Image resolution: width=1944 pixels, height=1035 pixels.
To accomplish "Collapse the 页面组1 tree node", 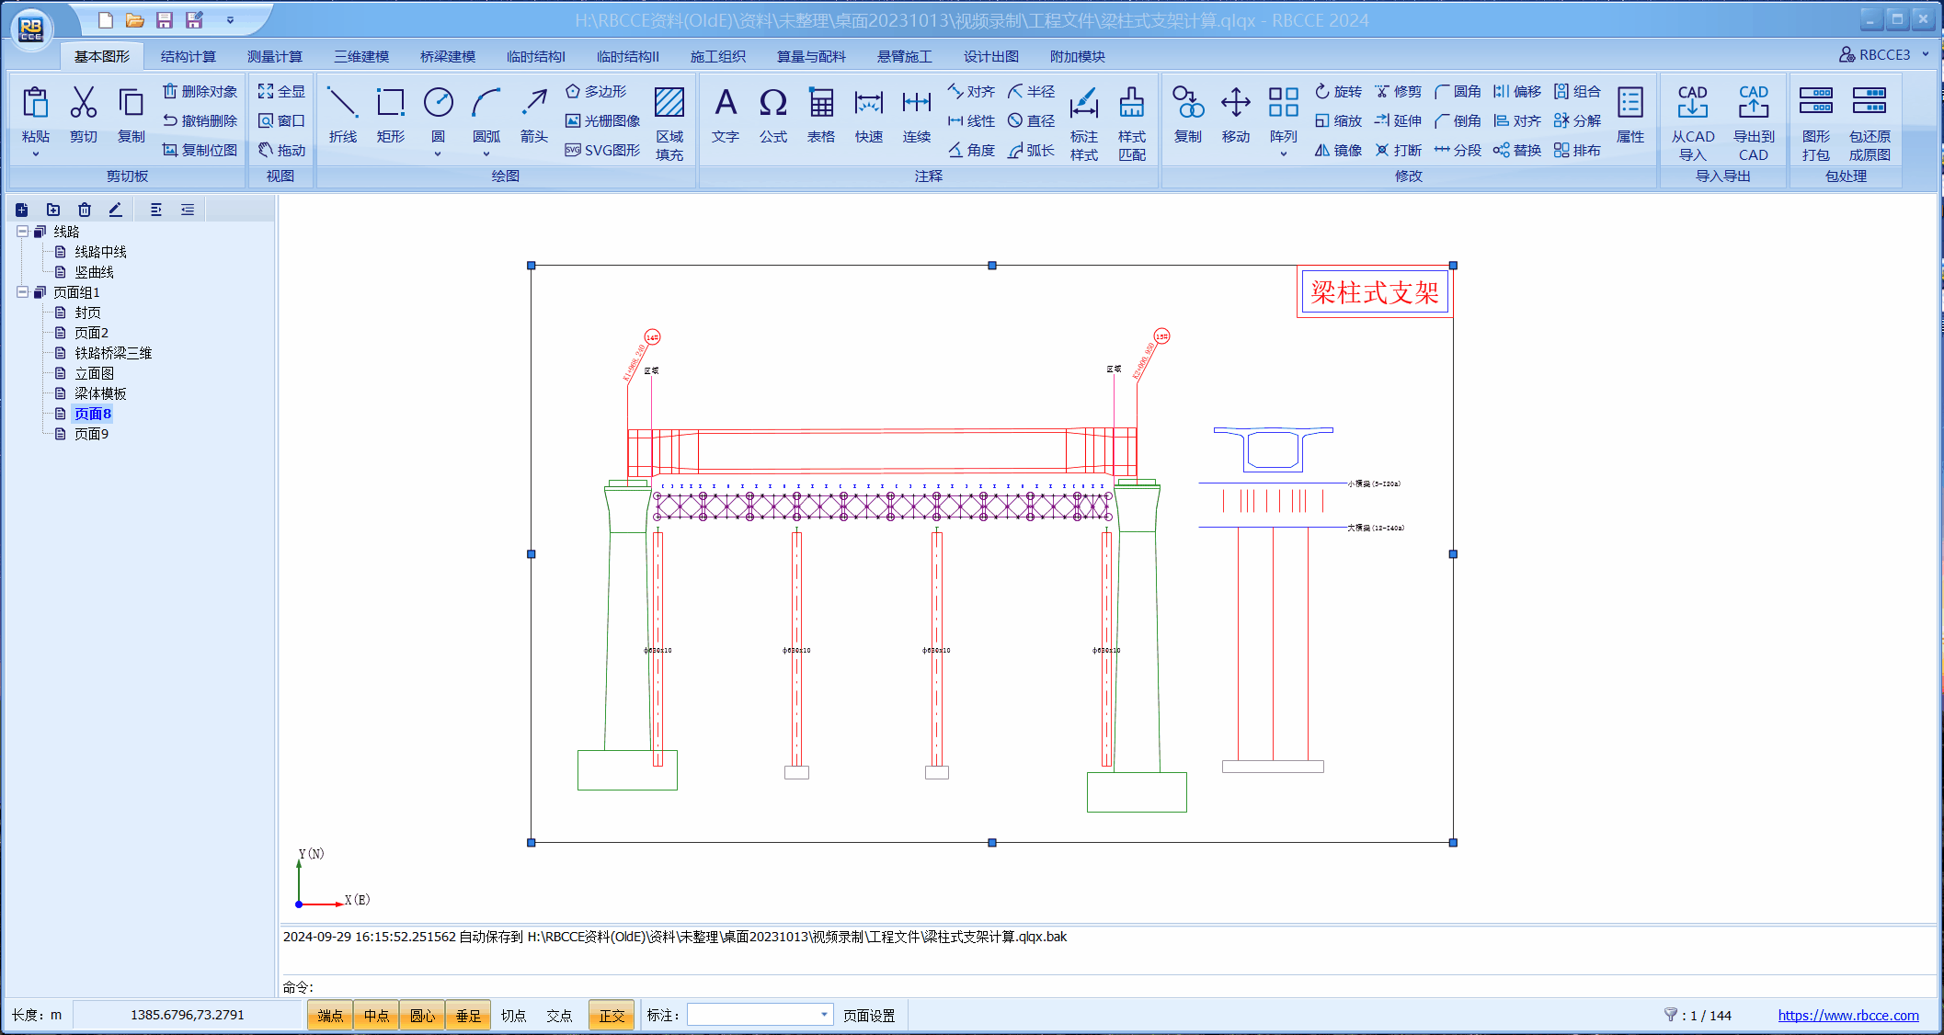I will 23,292.
